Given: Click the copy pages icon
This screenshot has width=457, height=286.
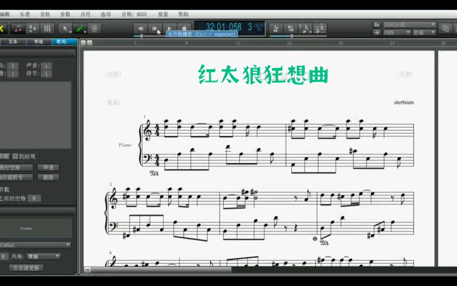Looking at the screenshot, I should pyautogui.click(x=445, y=28).
